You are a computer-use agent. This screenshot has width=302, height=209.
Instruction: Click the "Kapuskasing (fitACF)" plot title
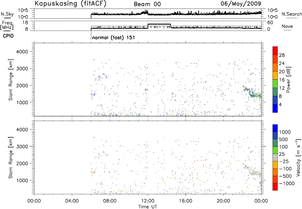coord(71,4)
